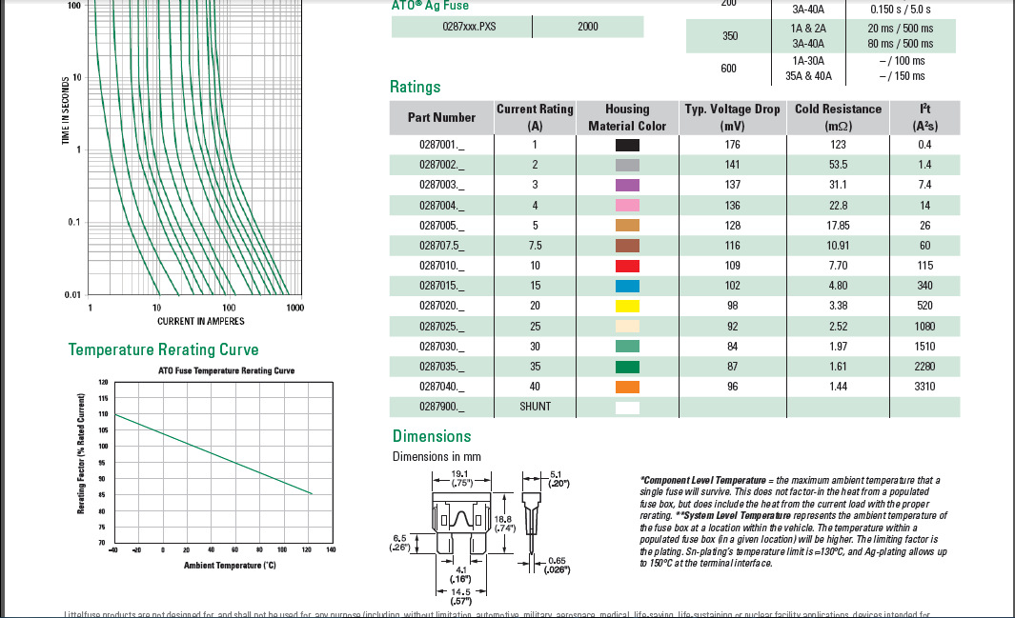Viewport: 1015px width, 618px height.
Task: Select part number 028707.5_ in Ratings table
Action: tap(441, 246)
